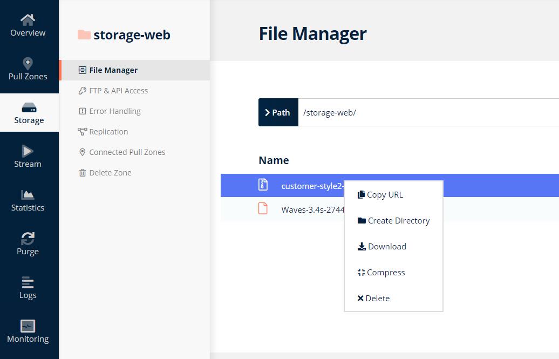Click the zip file icon of customer-style2
The height and width of the screenshot is (359, 559).
(263, 185)
